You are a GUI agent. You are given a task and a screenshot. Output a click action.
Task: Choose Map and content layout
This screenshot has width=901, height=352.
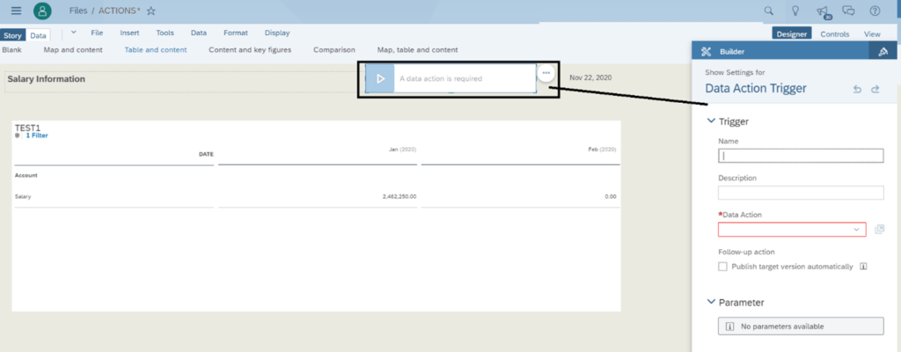pos(73,50)
